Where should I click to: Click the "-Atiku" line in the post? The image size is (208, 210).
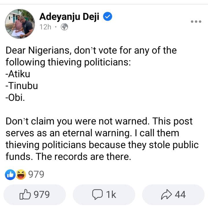[x=18, y=74]
